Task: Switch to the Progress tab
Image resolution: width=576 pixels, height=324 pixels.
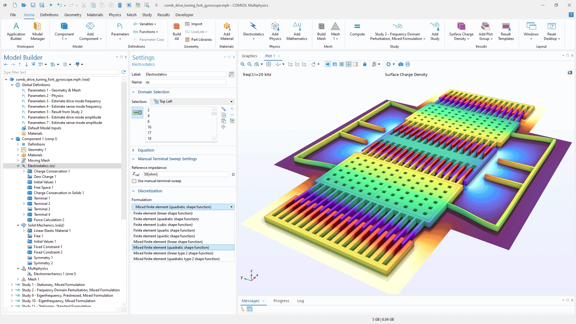Action: tap(281, 301)
